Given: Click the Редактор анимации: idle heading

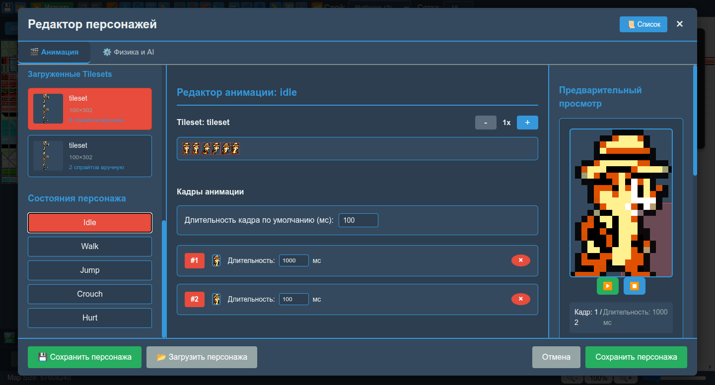Looking at the screenshot, I should (237, 92).
